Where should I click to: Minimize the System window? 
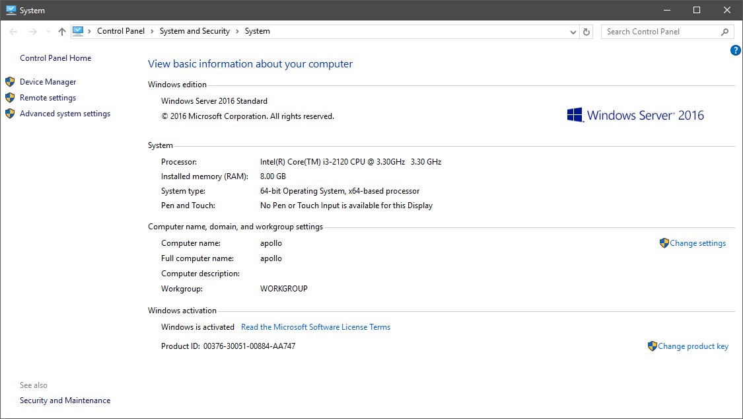(x=666, y=10)
